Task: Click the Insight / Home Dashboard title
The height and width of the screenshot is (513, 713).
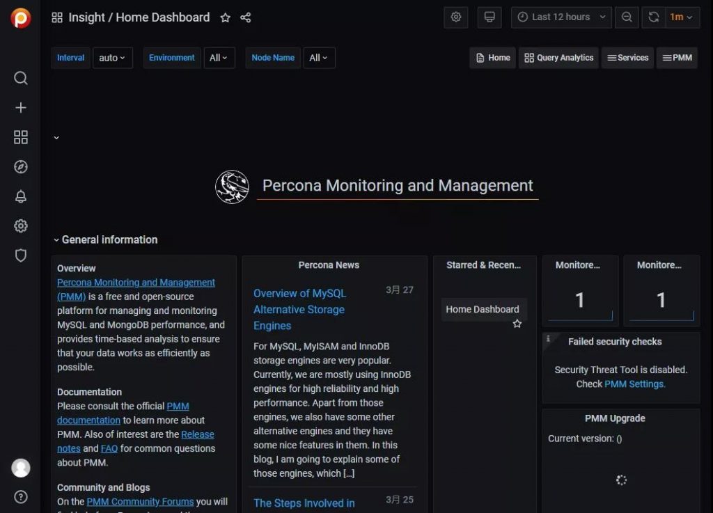Action: 139,17
